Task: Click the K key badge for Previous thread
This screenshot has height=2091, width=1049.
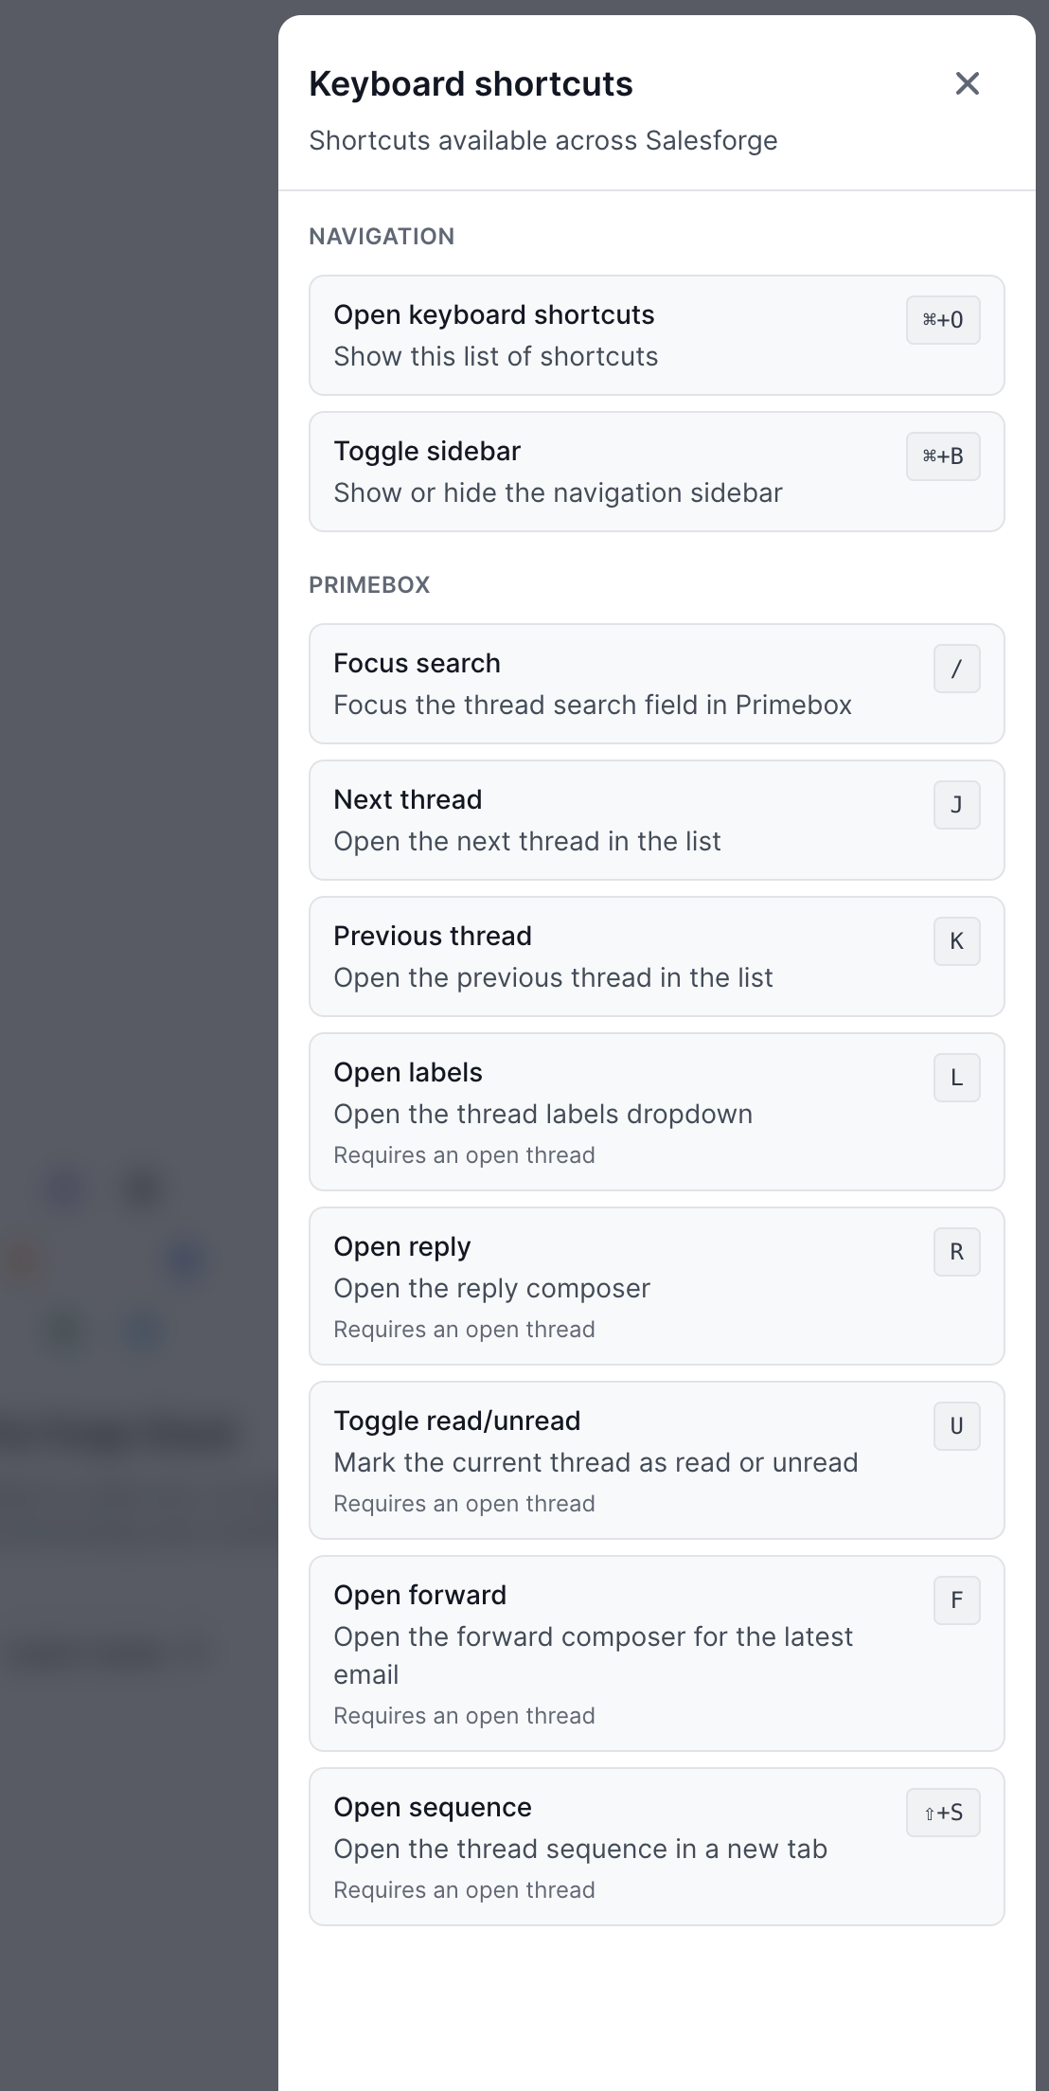Action: [957, 941]
